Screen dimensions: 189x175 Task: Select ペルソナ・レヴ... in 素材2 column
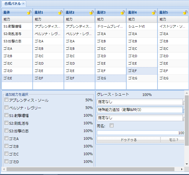coord(79,34)
